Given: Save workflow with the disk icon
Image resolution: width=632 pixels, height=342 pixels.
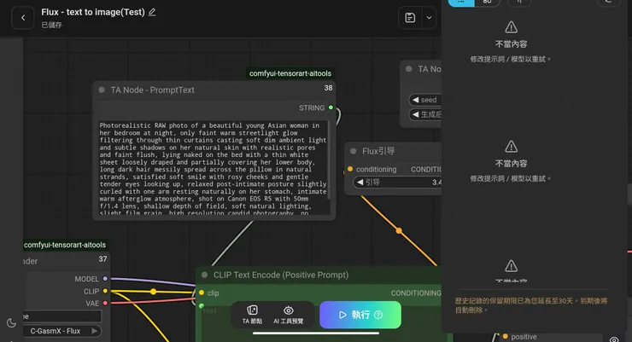Looking at the screenshot, I should pos(410,18).
